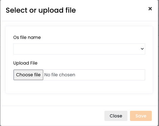Click the empty area of the Upload File field

click(x=109, y=75)
